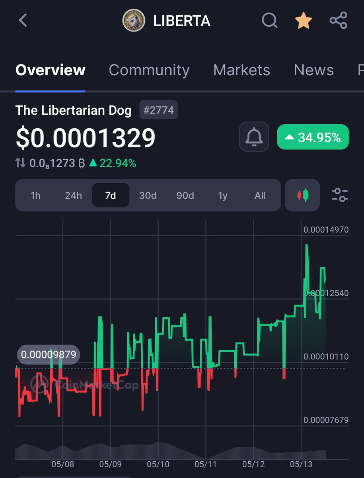Select the 90d time range

tap(185, 196)
